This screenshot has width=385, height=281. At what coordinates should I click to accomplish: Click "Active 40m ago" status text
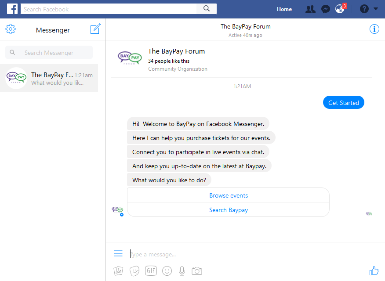pos(245,35)
